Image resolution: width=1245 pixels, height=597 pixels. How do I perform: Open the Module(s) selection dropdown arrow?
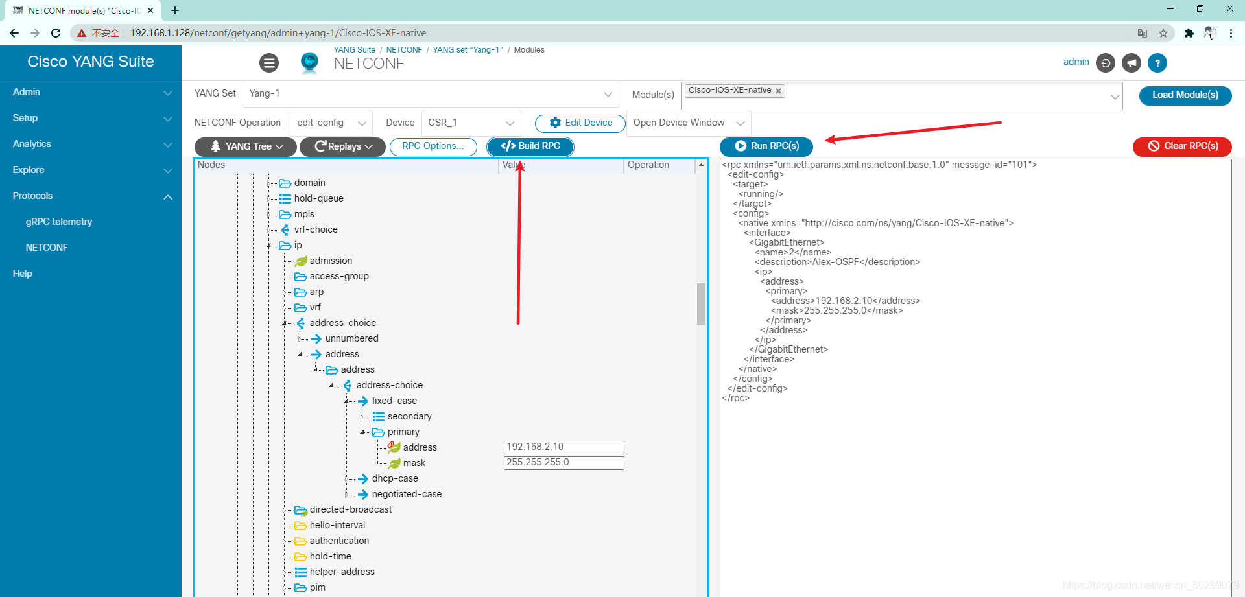point(1115,97)
